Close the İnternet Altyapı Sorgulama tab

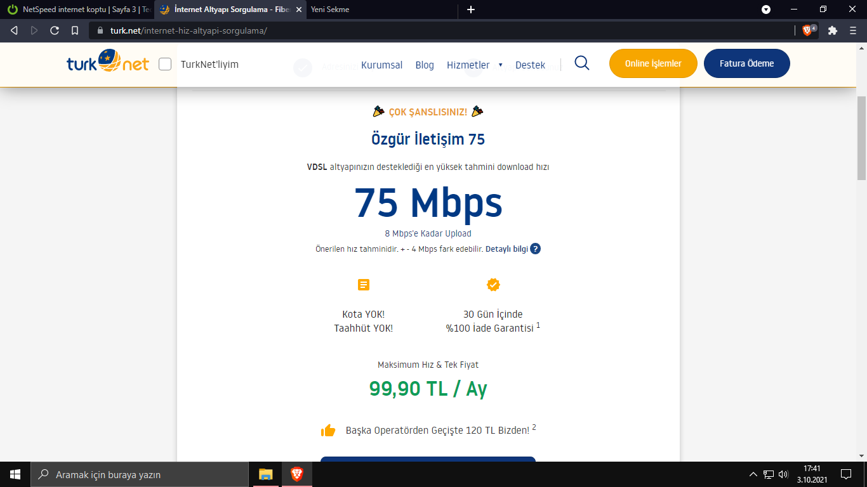tap(299, 10)
